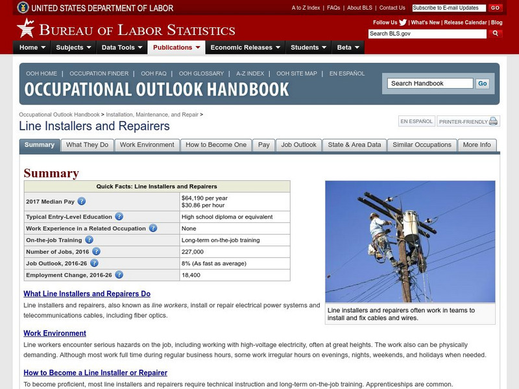The width and height of the screenshot is (519, 389).
Task: Select the Summary tab
Action: click(x=40, y=145)
